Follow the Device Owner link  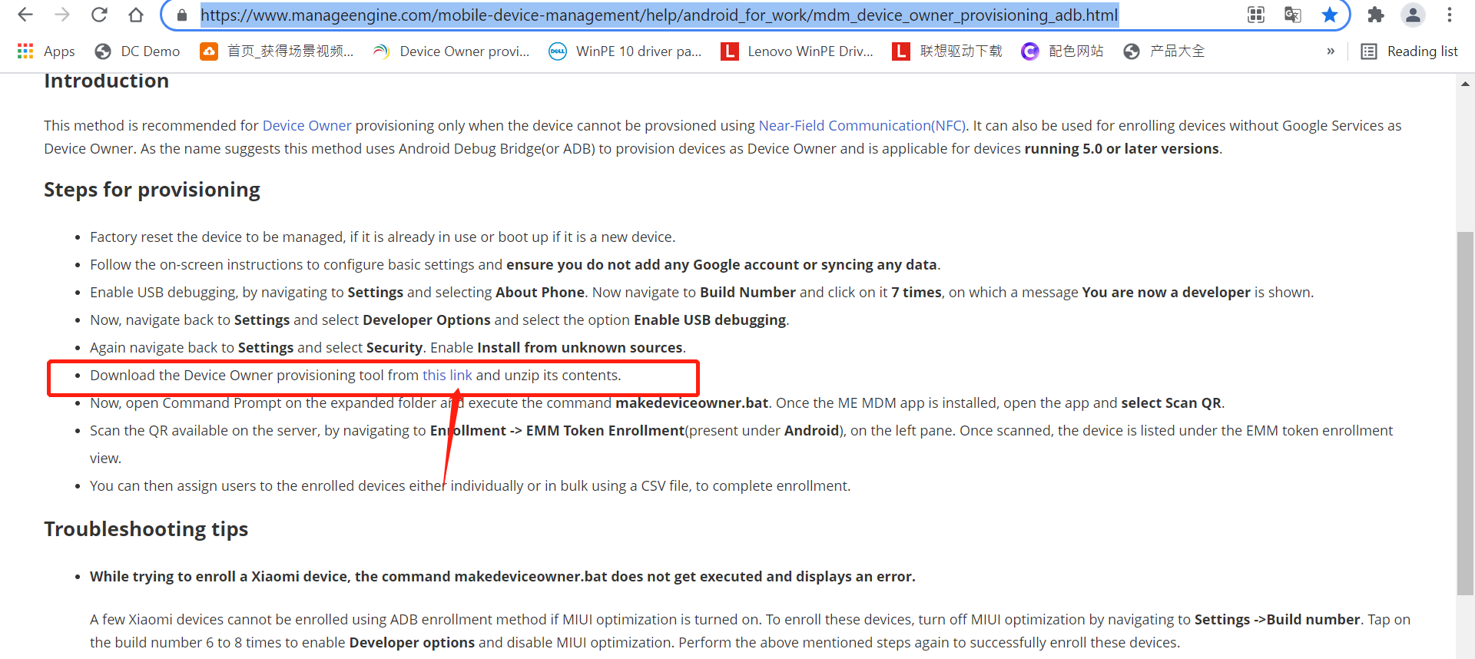pyautogui.click(x=307, y=125)
